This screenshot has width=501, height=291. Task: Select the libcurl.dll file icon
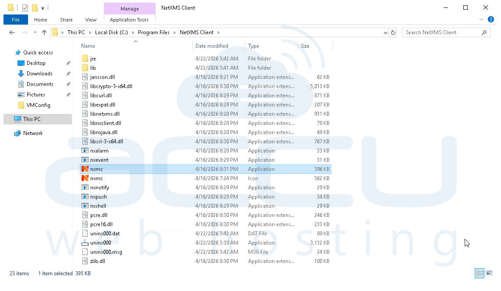coord(85,96)
